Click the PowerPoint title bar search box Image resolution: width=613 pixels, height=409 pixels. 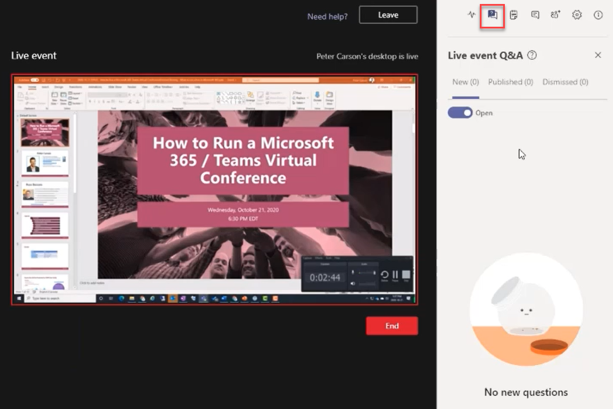[280, 80]
